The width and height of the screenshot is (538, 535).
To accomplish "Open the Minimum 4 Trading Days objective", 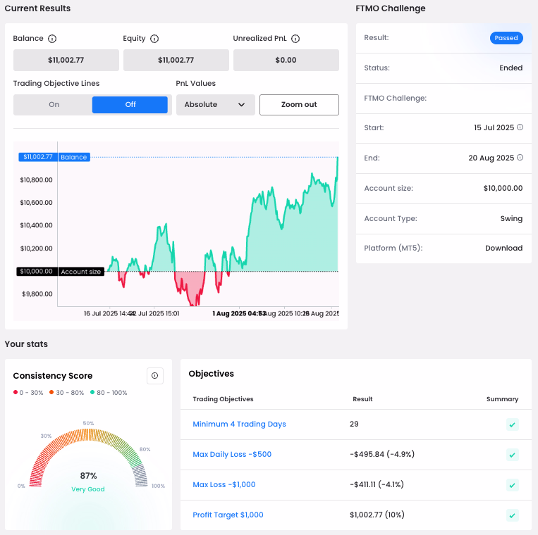I will tap(239, 424).
